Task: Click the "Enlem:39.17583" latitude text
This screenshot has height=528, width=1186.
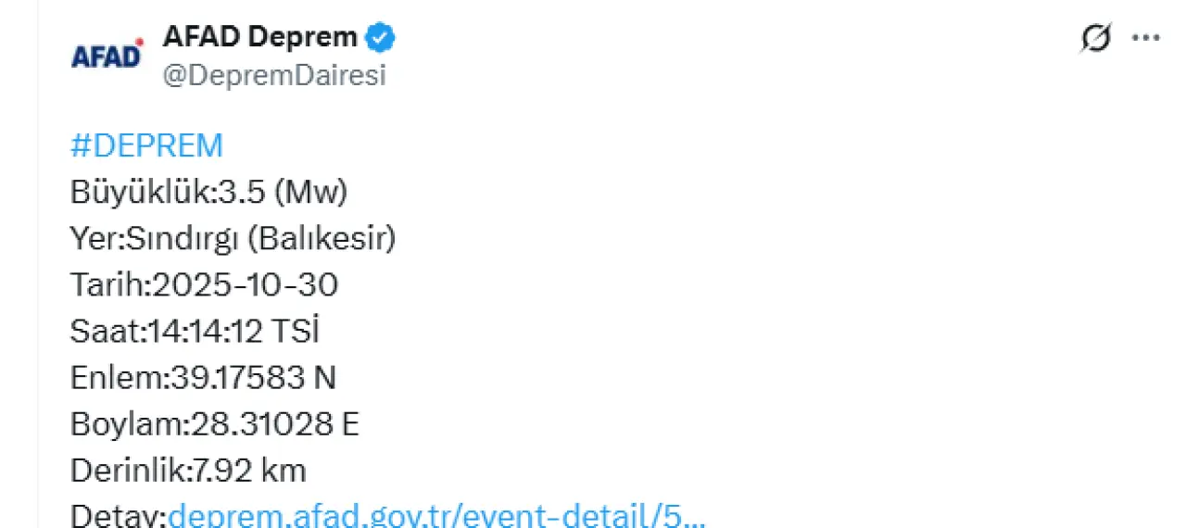Action: (x=187, y=378)
